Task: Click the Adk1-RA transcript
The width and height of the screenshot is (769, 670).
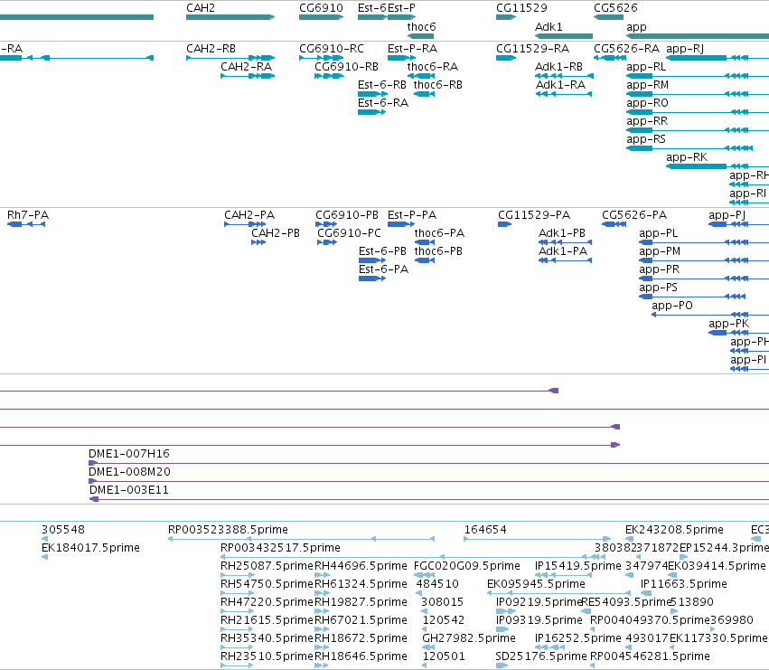Action: [564, 94]
